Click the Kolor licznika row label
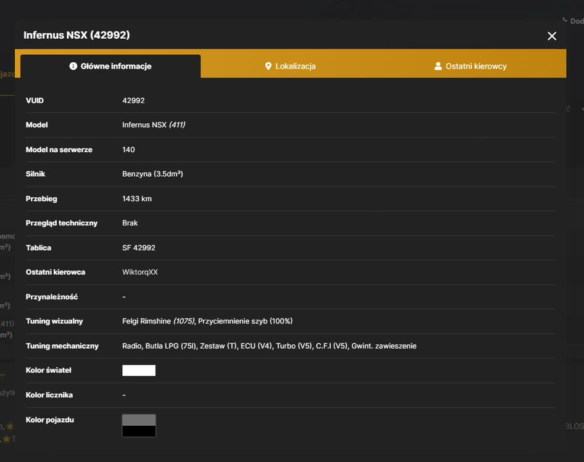 point(49,395)
